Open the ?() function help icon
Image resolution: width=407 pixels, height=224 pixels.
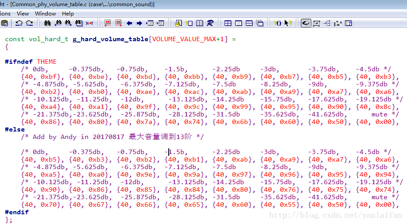(x=278, y=23)
